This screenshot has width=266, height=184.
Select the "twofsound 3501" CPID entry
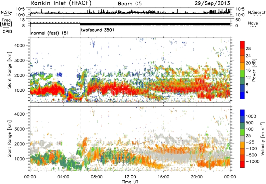[x=98, y=30]
